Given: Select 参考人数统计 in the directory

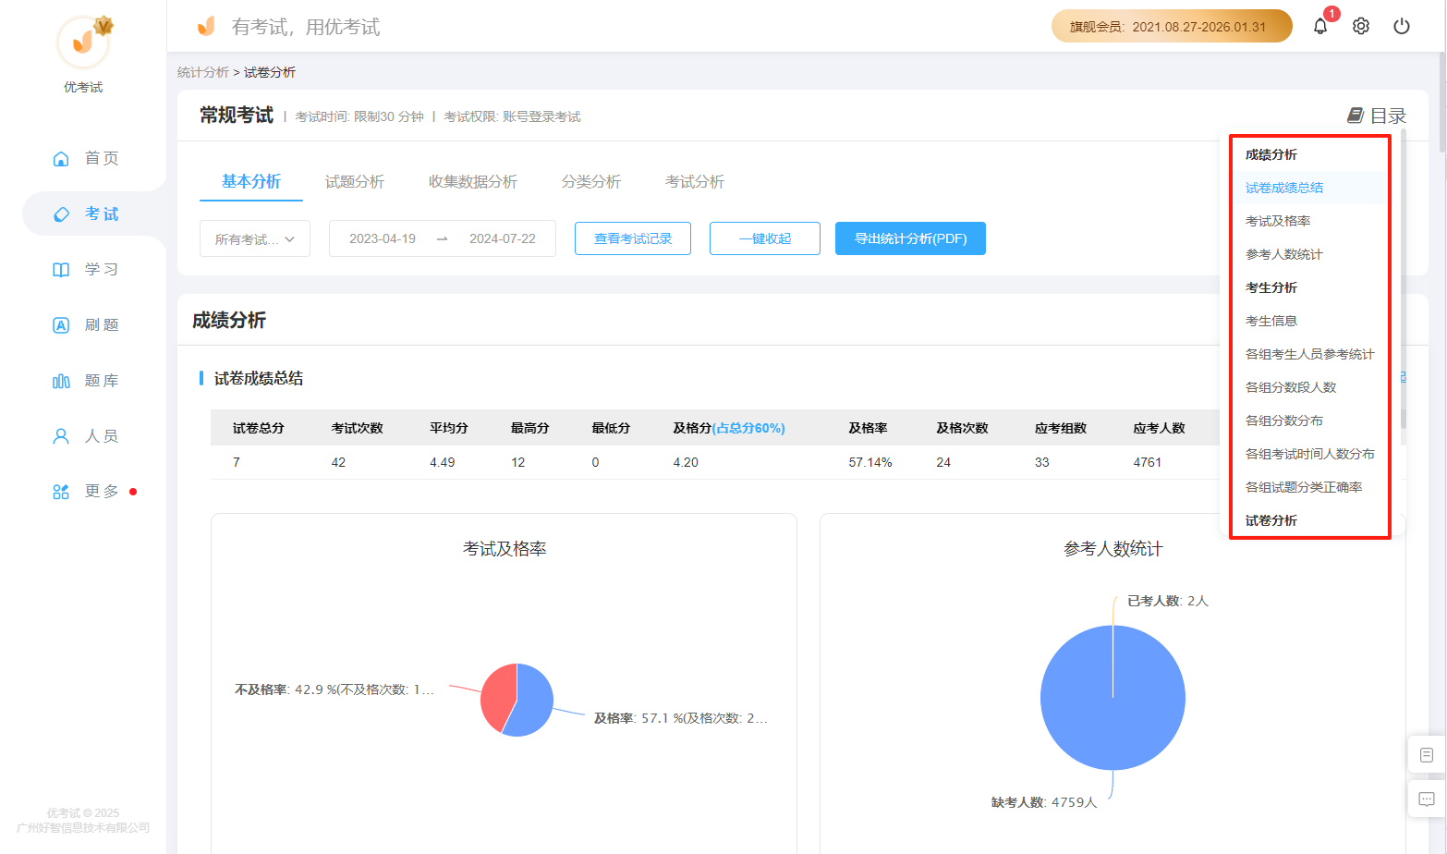Looking at the screenshot, I should click(x=1284, y=254).
